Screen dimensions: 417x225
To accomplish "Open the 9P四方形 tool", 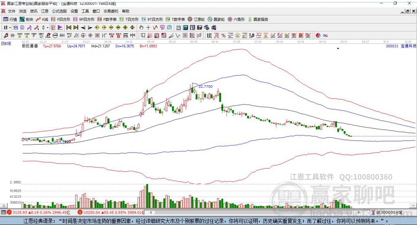I will coord(84,19).
